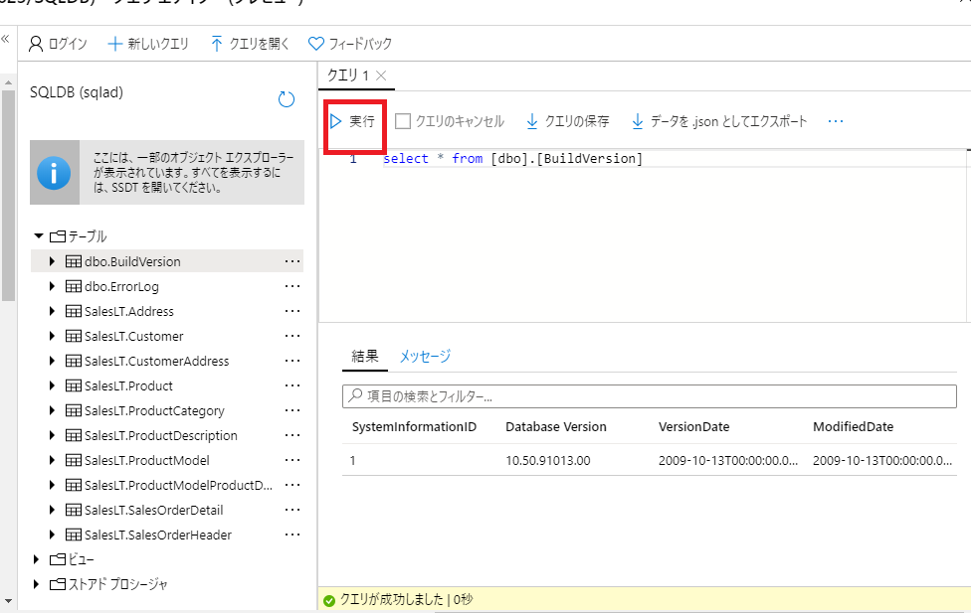The width and height of the screenshot is (971, 613).
Task: Click the sidebar vertical scrollbar thumb
Action: [x=8, y=196]
